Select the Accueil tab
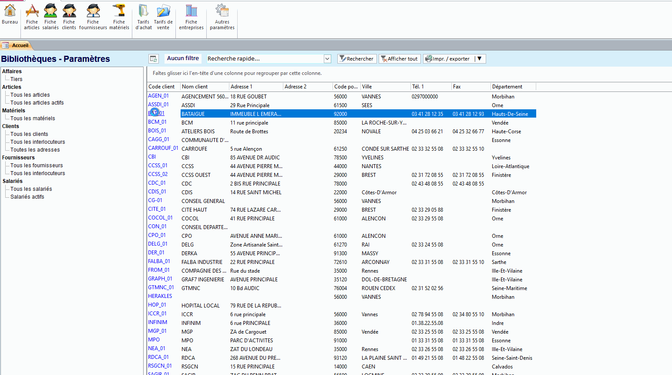The width and height of the screenshot is (672, 375). [20, 45]
